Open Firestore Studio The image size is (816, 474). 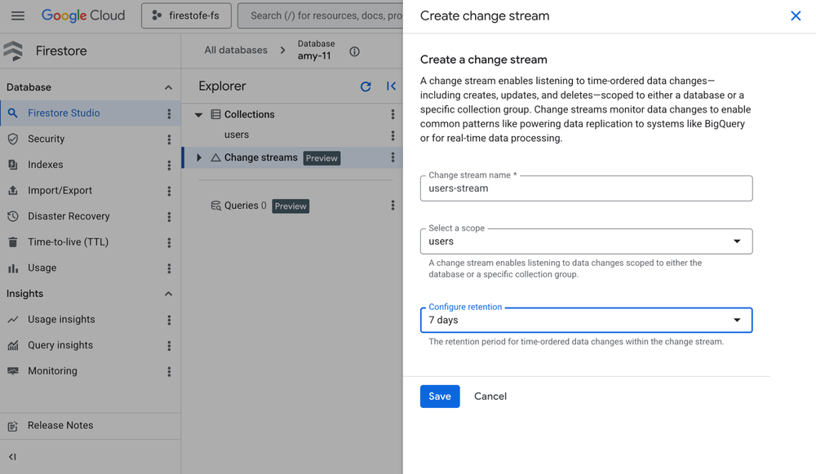64,113
